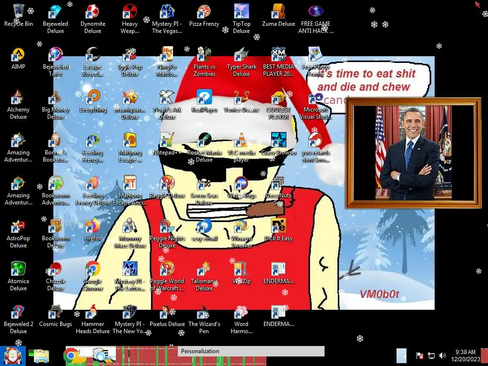Screen dimensions: 488x366
Task: Open the volume speaker tray icon
Action: (442, 356)
